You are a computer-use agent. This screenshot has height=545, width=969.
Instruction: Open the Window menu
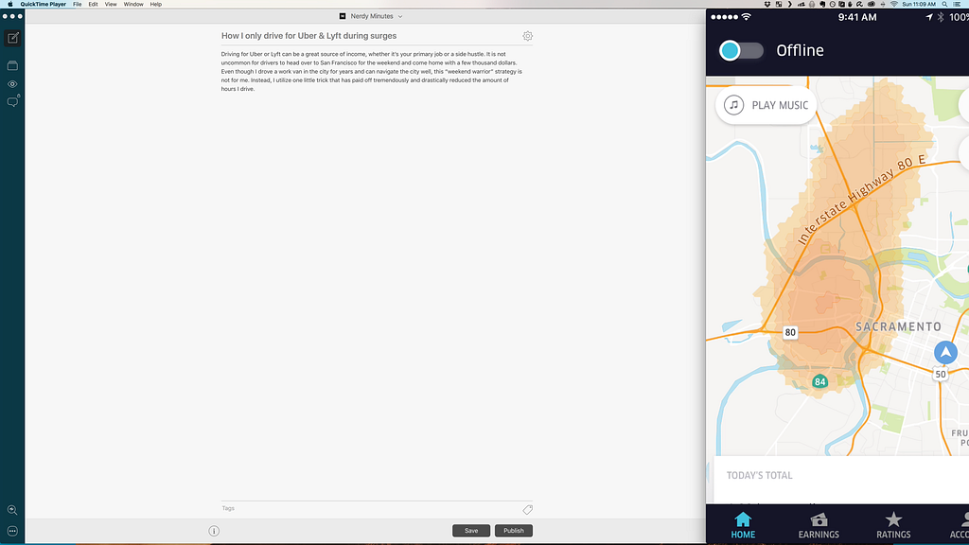click(133, 5)
